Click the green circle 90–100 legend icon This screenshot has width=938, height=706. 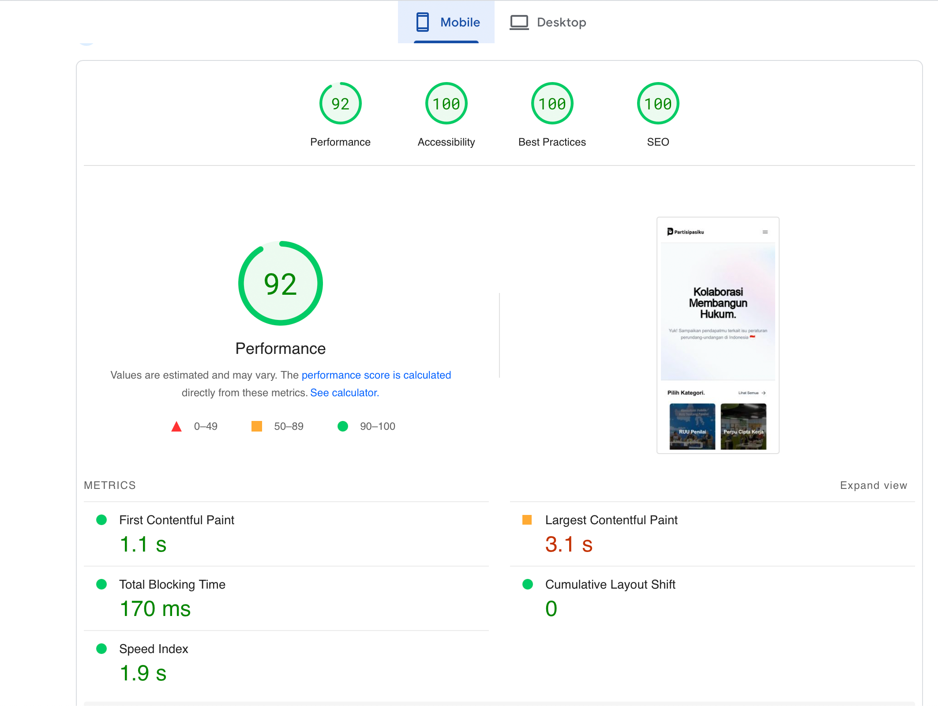(x=343, y=426)
